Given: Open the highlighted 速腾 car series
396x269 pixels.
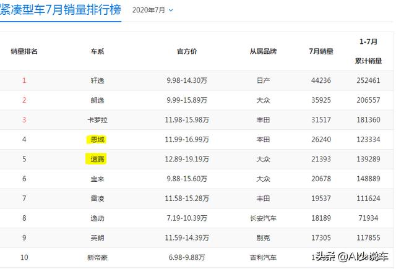Looking at the screenshot, I should tap(97, 159).
